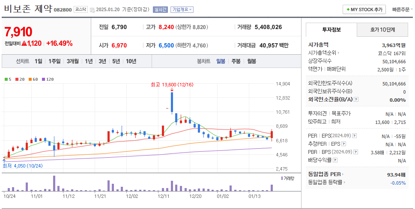Open the 빠른주문 dropdown
This screenshot has height=209, width=415.
tap(403, 9)
